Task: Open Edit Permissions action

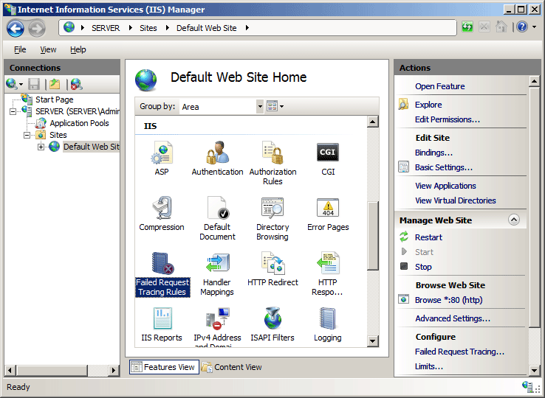Action: click(447, 119)
